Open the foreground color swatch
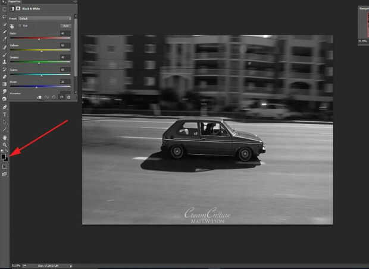This screenshot has height=269, width=369. (x=3, y=156)
